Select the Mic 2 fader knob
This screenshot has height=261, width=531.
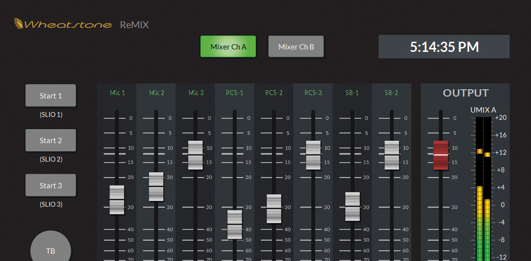point(156,186)
